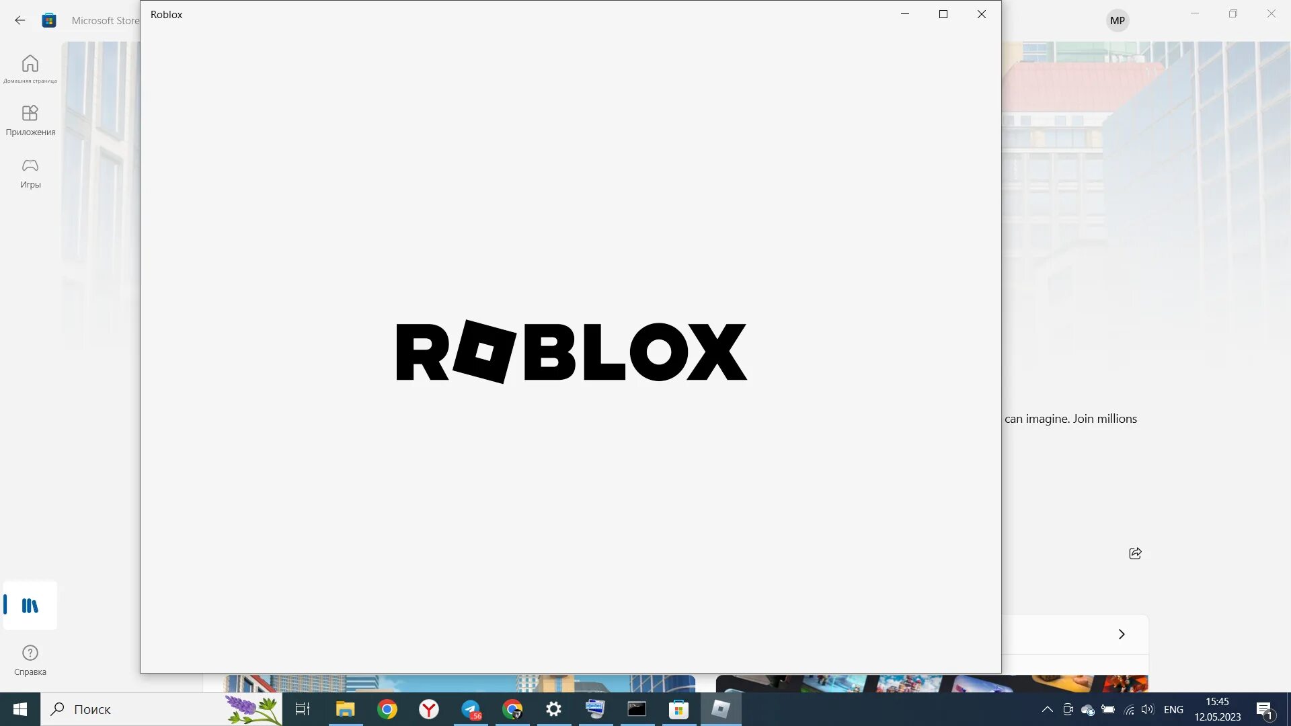Open the volume control in tray
The image size is (1291, 726).
pyautogui.click(x=1147, y=709)
